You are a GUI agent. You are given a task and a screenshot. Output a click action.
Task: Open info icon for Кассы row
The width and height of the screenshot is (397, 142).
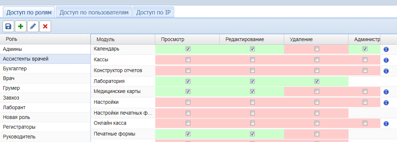(x=386, y=60)
